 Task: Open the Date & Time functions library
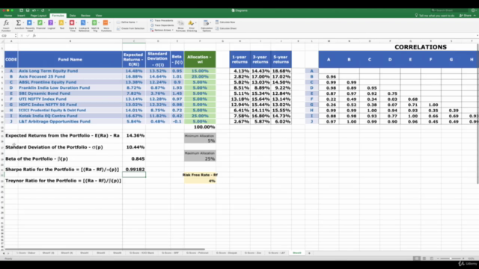tap(73, 25)
